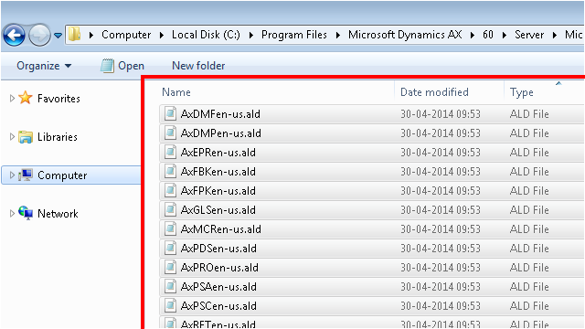Image resolution: width=585 pixels, height=329 pixels.
Task: Expand the Network tree node
Action: [12, 213]
